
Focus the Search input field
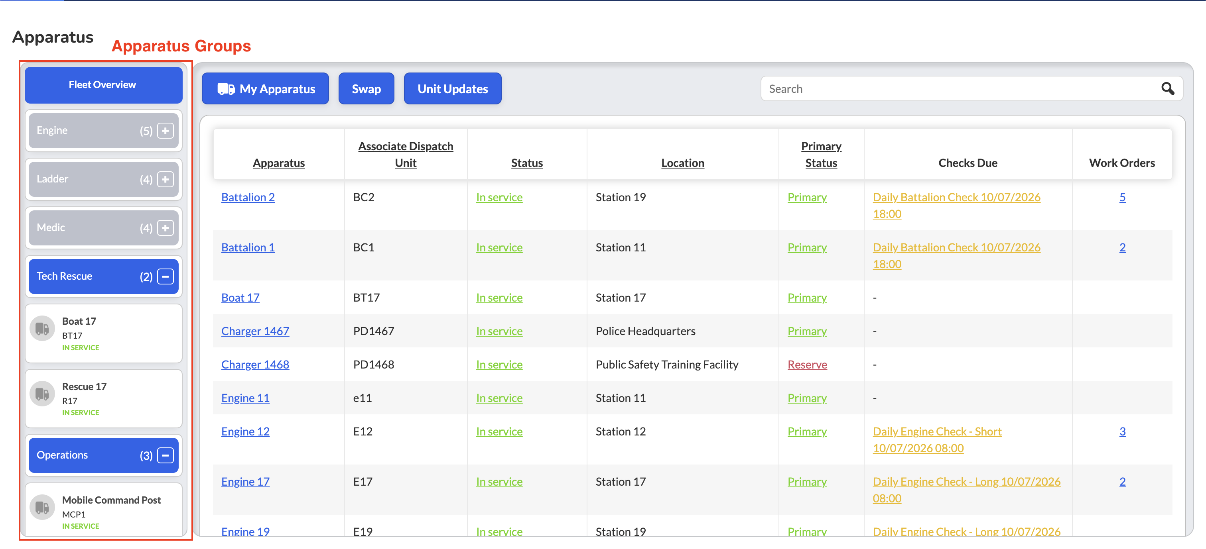tap(972, 89)
